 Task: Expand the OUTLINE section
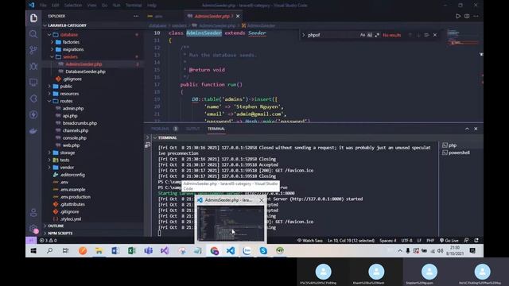point(56,226)
